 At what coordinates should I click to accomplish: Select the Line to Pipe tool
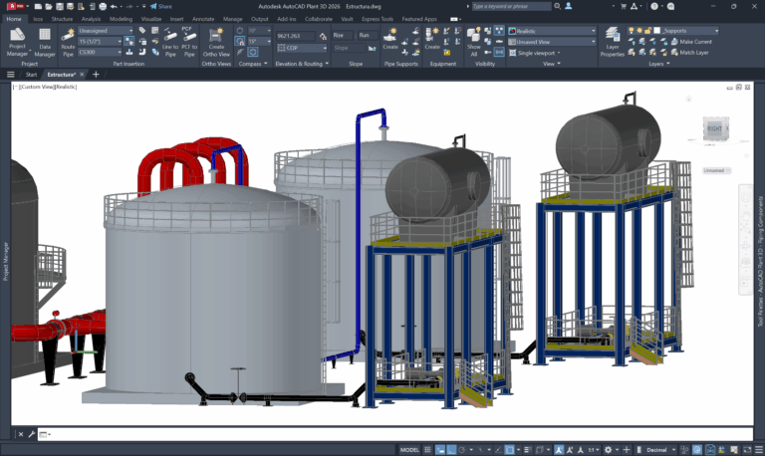click(x=170, y=40)
